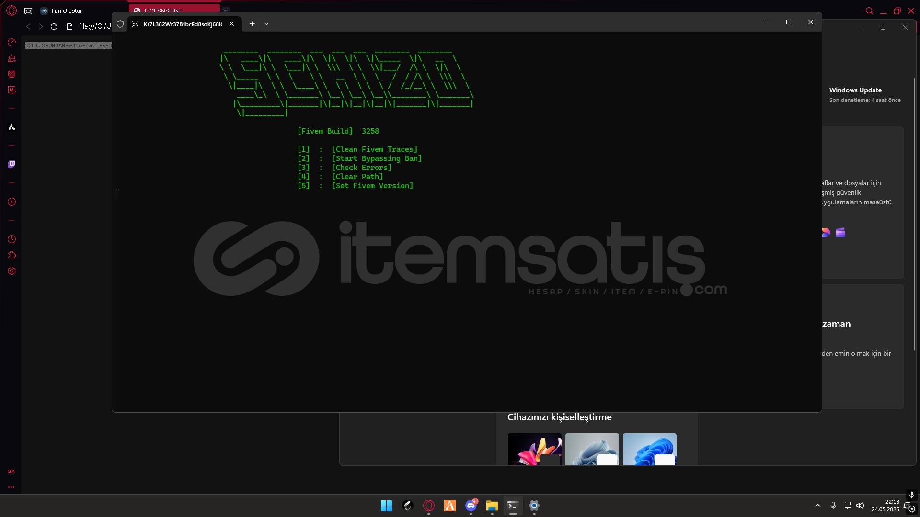The width and height of the screenshot is (920, 517).
Task: Select the blue bloom theme thumbnail
Action: point(650,449)
